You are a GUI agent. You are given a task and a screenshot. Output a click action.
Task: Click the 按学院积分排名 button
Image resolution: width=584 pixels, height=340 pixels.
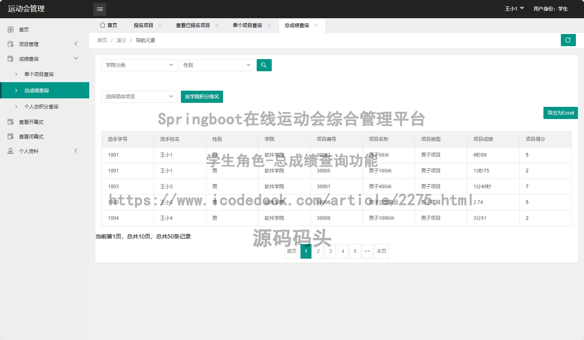(202, 97)
